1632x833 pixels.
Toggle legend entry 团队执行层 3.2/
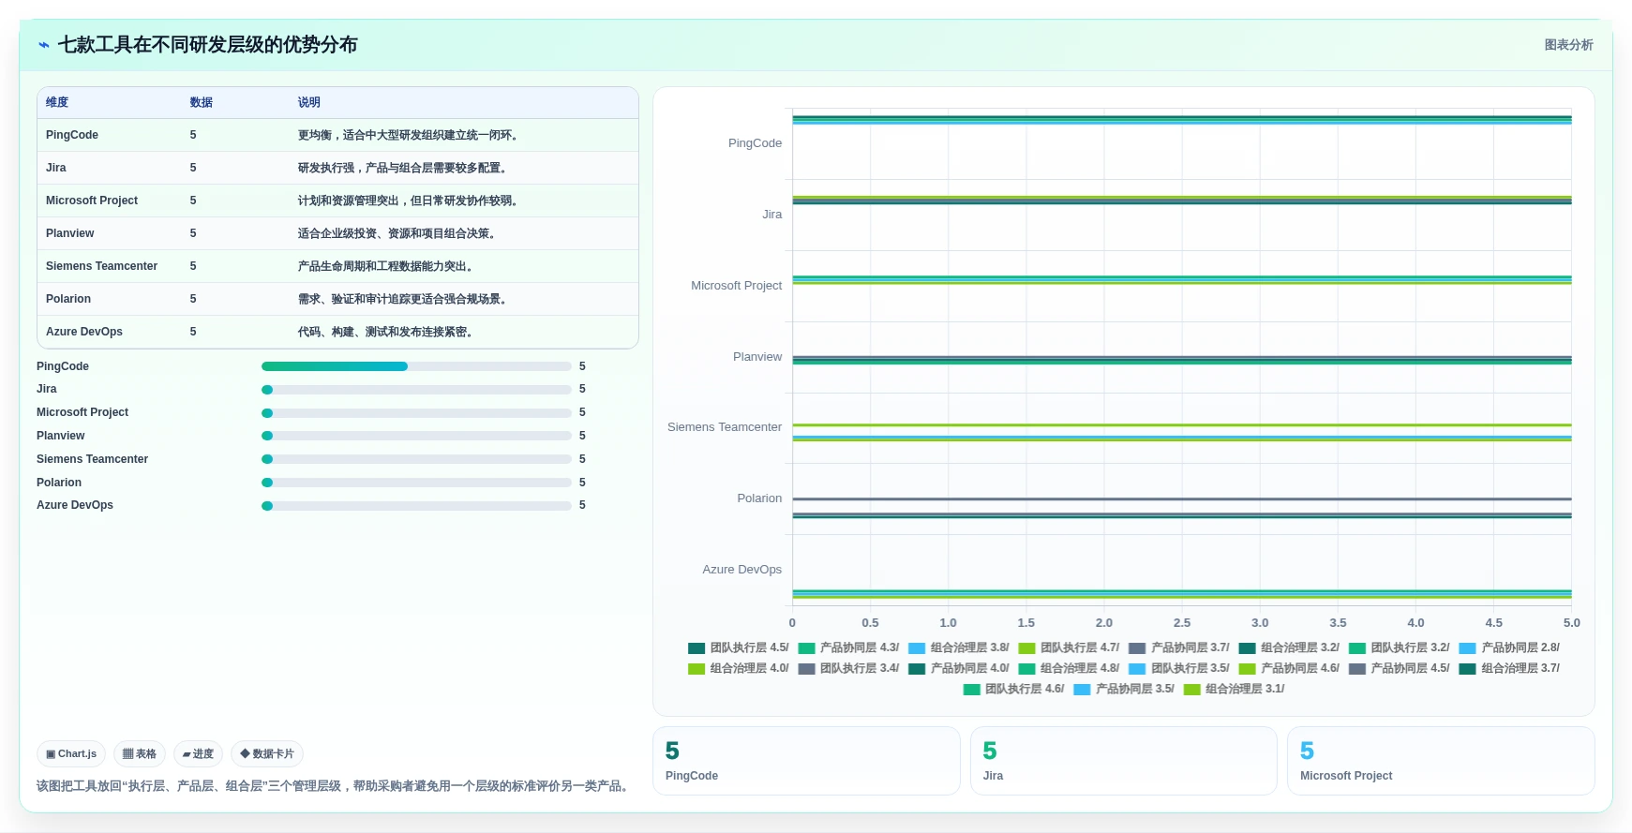[x=1399, y=647]
